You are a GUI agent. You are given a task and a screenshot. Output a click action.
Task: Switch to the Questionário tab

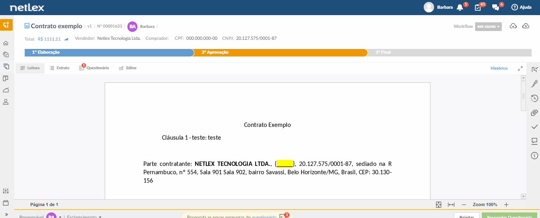94,68
